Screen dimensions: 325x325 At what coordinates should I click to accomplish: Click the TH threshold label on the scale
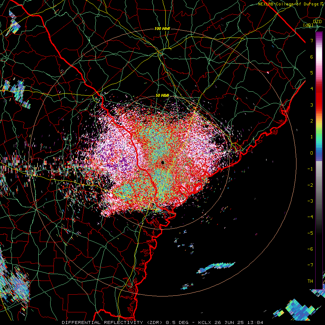(x=310, y=281)
